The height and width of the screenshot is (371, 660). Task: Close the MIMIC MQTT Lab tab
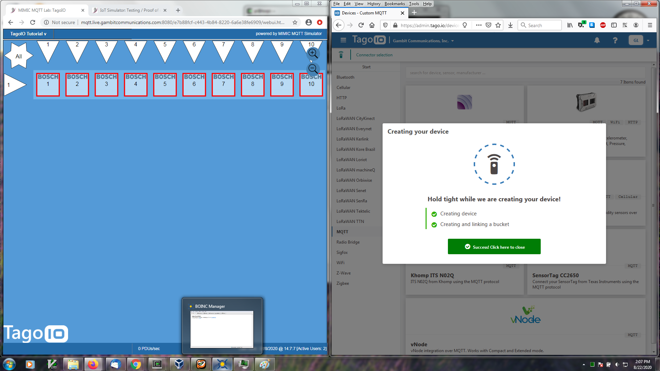[83, 10]
